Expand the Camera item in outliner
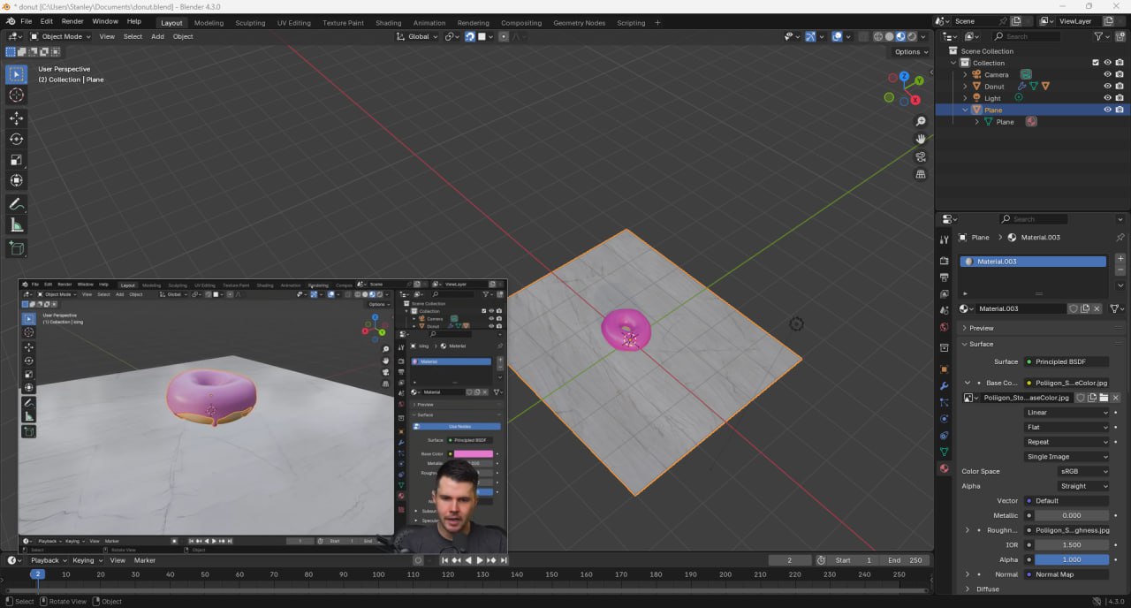Viewport: 1131px width, 608px height. pyautogui.click(x=965, y=75)
